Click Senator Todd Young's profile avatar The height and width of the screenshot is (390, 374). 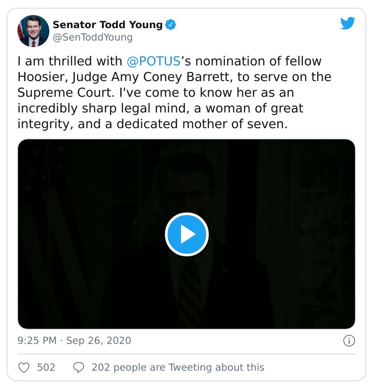click(x=33, y=31)
